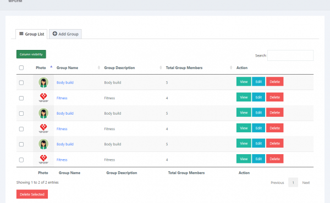The height and width of the screenshot is (203, 330).
Task: Open the second Fitness heart logo photo
Action: click(x=43, y=128)
